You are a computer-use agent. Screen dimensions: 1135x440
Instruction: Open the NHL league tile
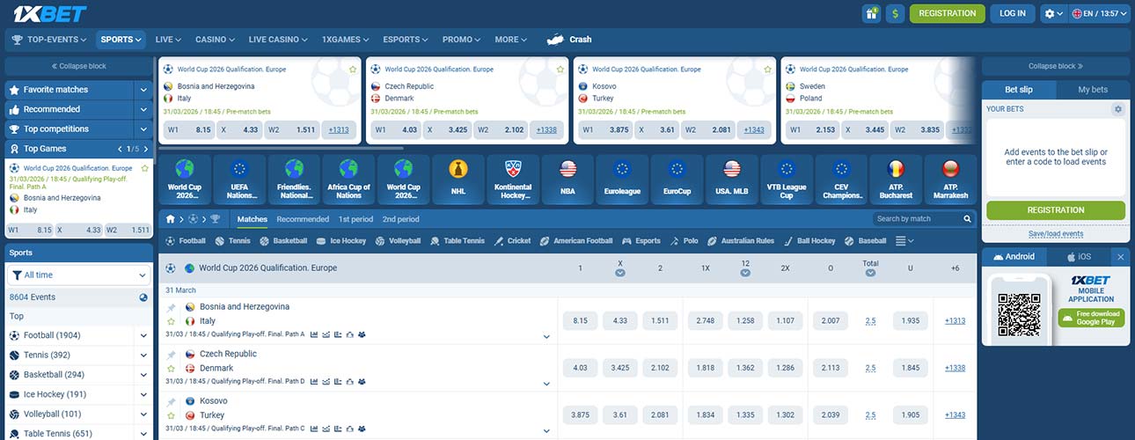click(x=458, y=180)
